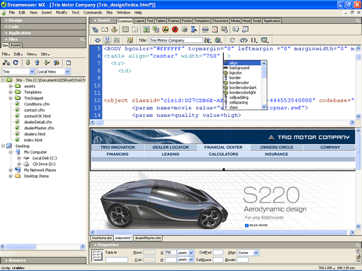Image resolution: width=362 pixels, height=271 pixels.
Task: Switch to trioHome.dwt document tab
Action: pyautogui.click(x=102, y=238)
